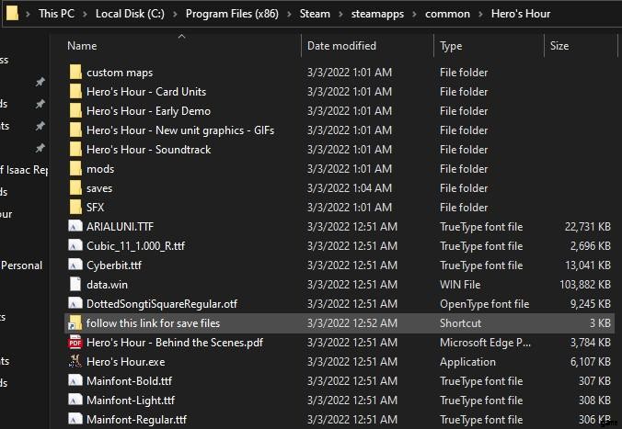Select the save files shortcut icon
622x429 pixels.
point(75,323)
